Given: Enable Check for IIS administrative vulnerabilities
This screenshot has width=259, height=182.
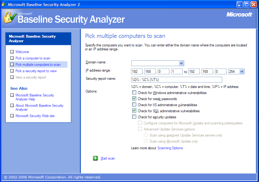Looking at the screenshot, I should pyautogui.click(x=134, y=105).
